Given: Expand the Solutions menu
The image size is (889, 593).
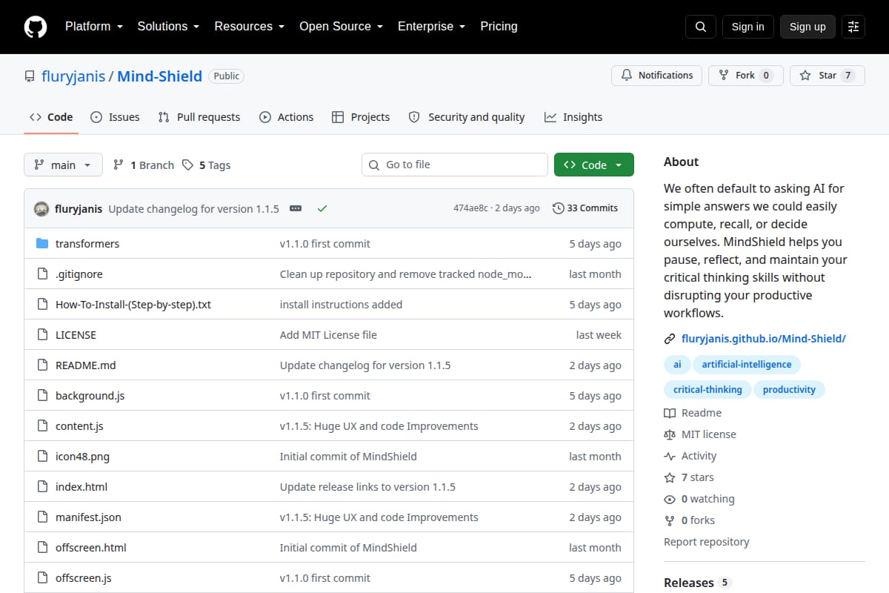Looking at the screenshot, I should [168, 26].
